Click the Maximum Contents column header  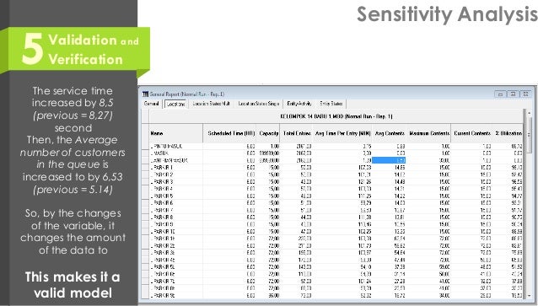click(428, 133)
